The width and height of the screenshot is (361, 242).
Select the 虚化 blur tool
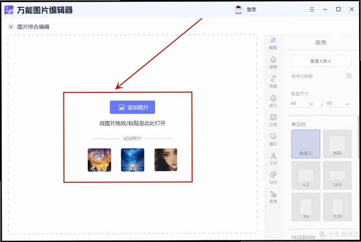click(273, 101)
